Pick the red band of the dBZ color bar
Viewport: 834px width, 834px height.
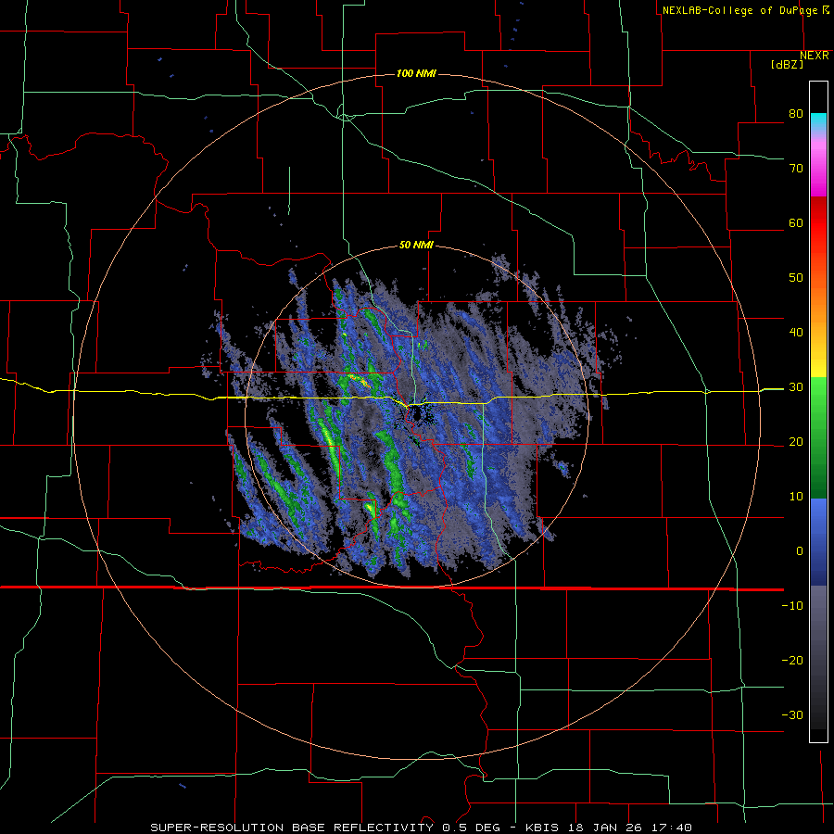(x=818, y=223)
